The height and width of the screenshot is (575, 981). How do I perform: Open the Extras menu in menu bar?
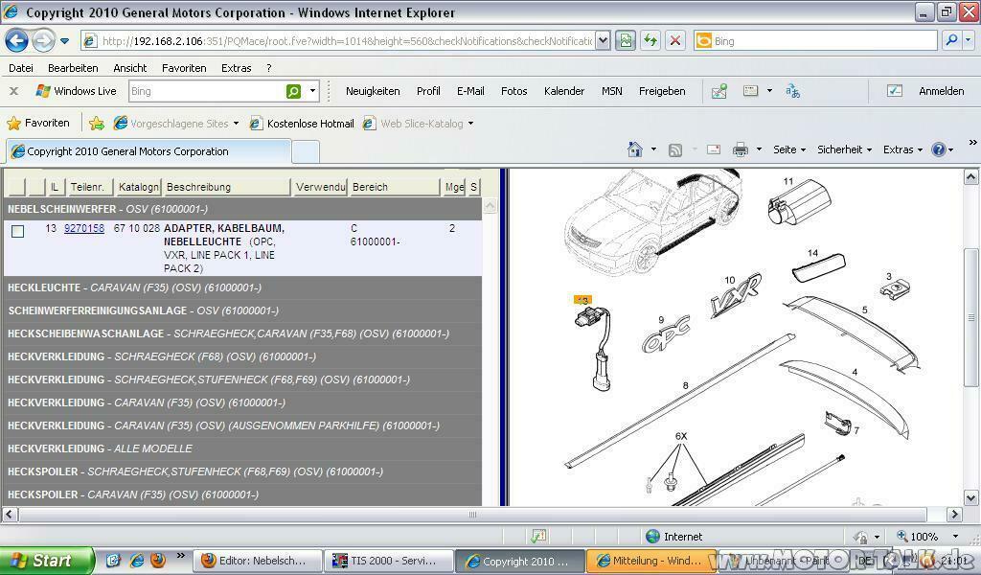click(x=236, y=68)
